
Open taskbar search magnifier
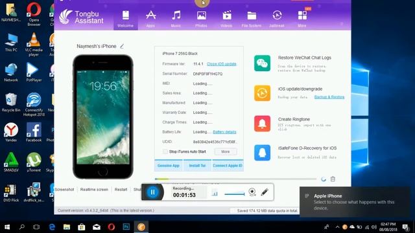coord(22,227)
